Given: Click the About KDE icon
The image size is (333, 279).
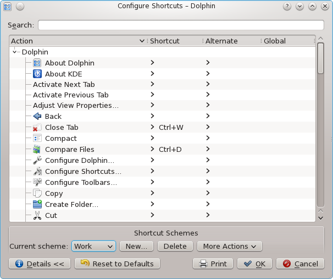Looking at the screenshot, I should (37, 74).
